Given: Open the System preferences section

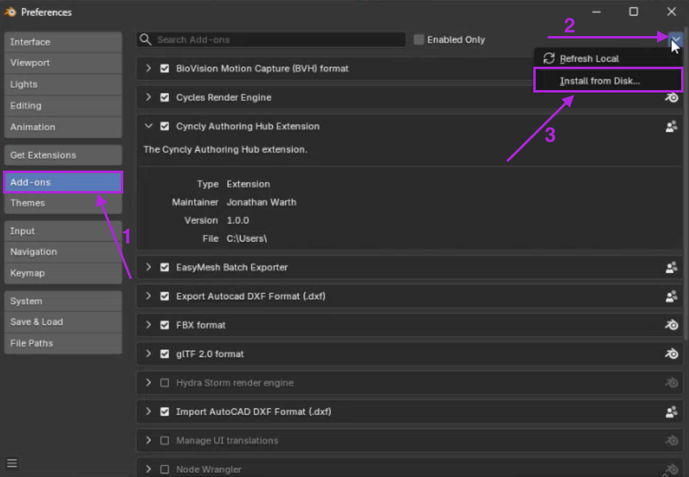Looking at the screenshot, I should click(63, 302).
